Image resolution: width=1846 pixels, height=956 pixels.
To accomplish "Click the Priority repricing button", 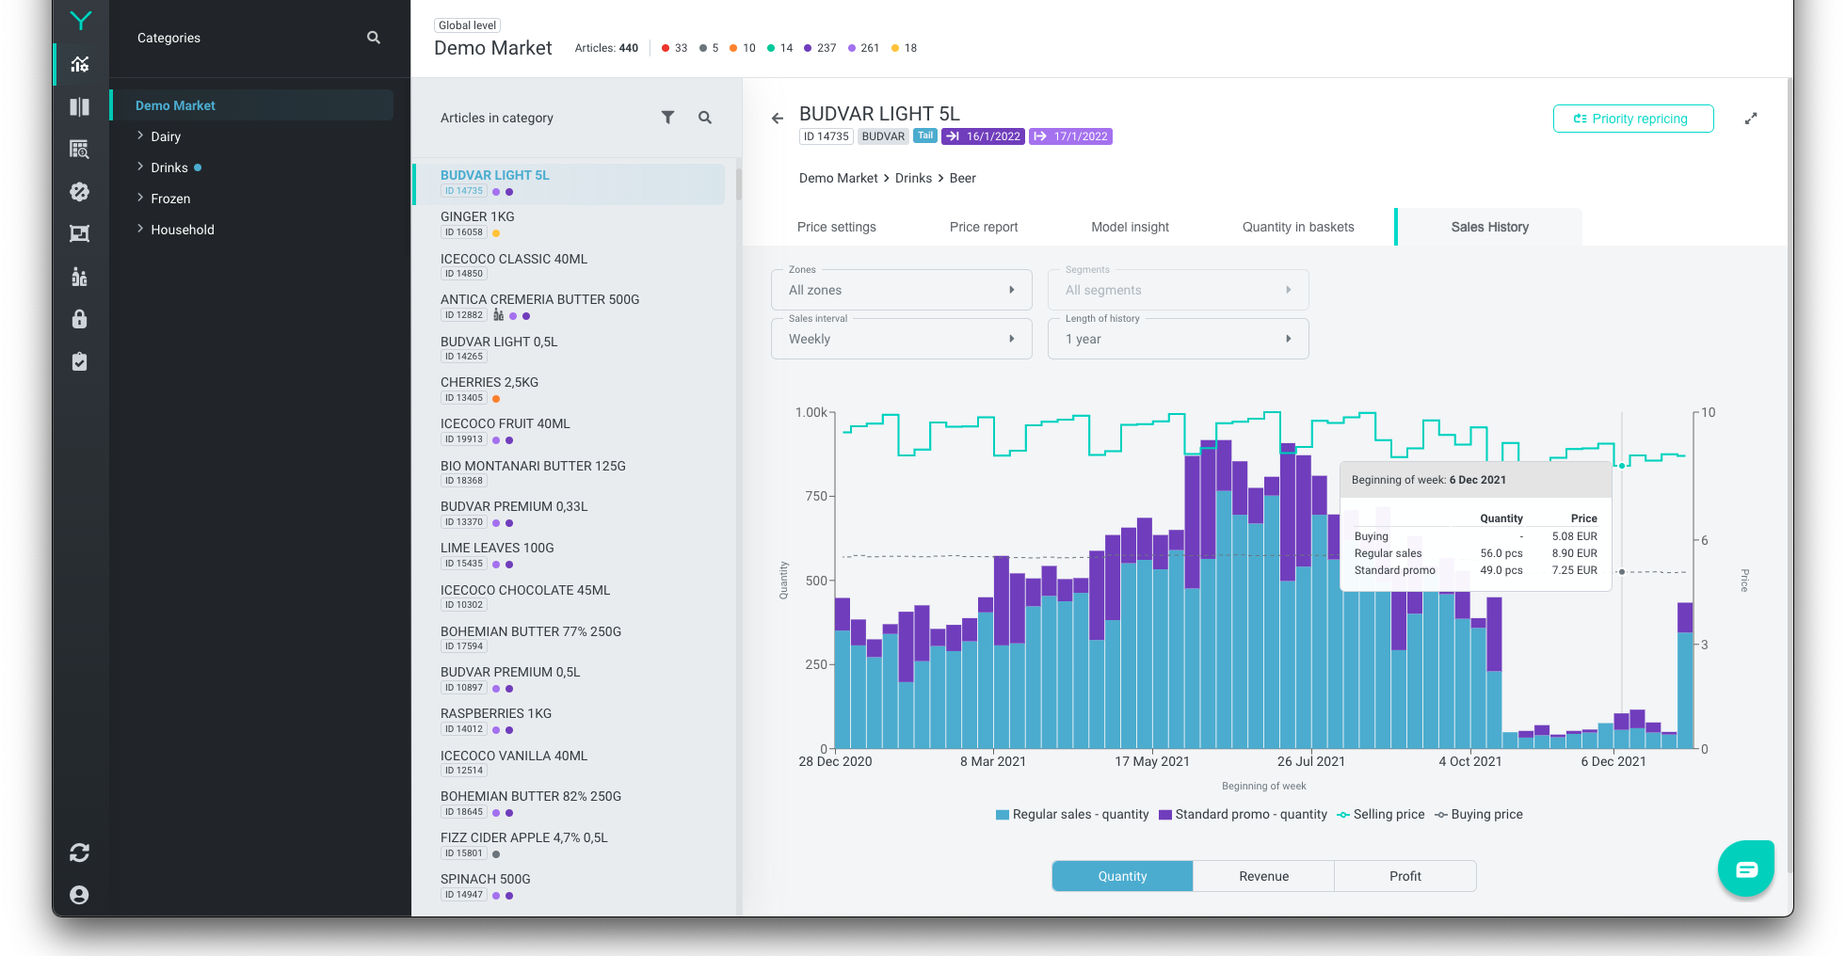I will [1633, 119].
